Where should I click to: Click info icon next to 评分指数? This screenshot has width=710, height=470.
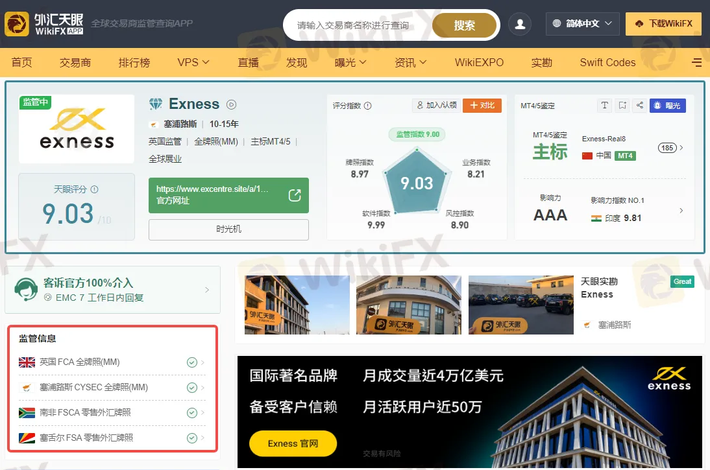coord(368,106)
